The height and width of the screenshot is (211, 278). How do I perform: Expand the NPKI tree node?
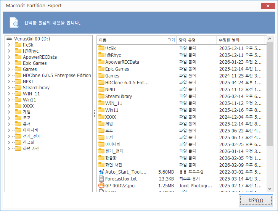point(9,81)
